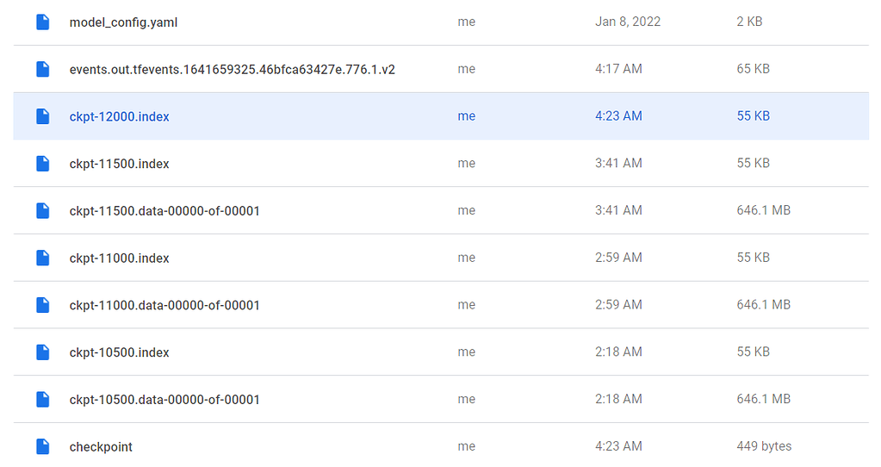This screenshot has height=467, width=881.
Task: Click the file icon for the events.out.tfevents file
Action: coord(42,70)
